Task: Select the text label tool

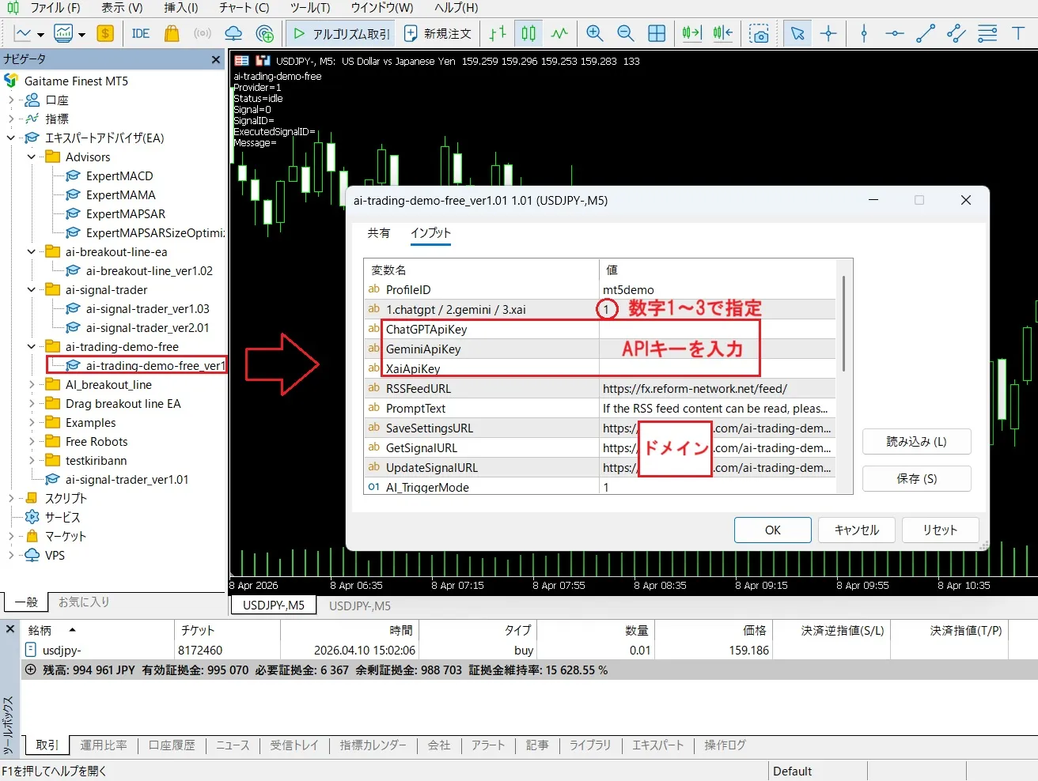Action: click(1018, 33)
